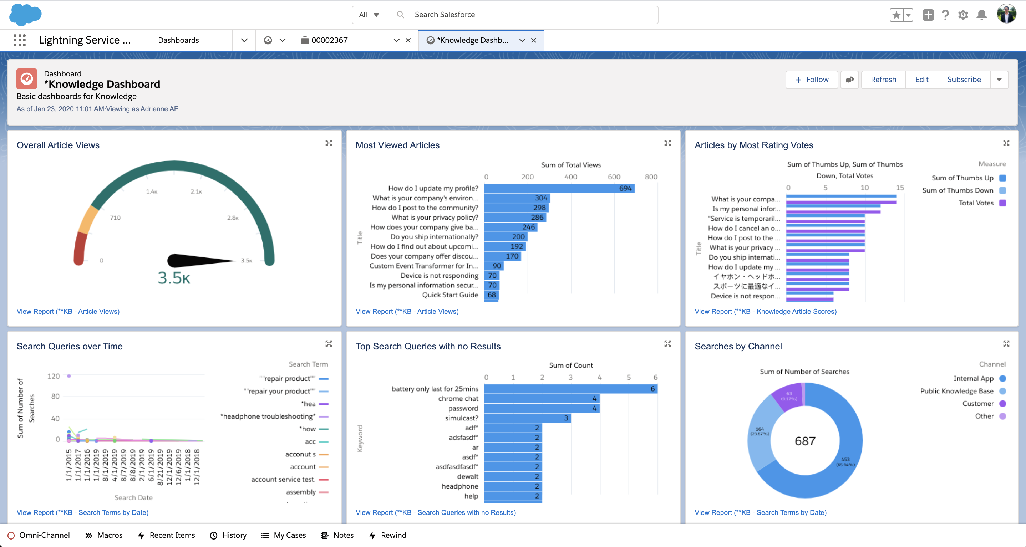Open the App Launcher grid icon
The image size is (1026, 547).
pos(20,40)
